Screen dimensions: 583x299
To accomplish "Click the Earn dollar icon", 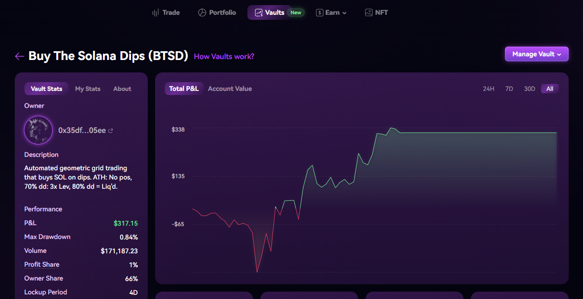I will click(319, 12).
